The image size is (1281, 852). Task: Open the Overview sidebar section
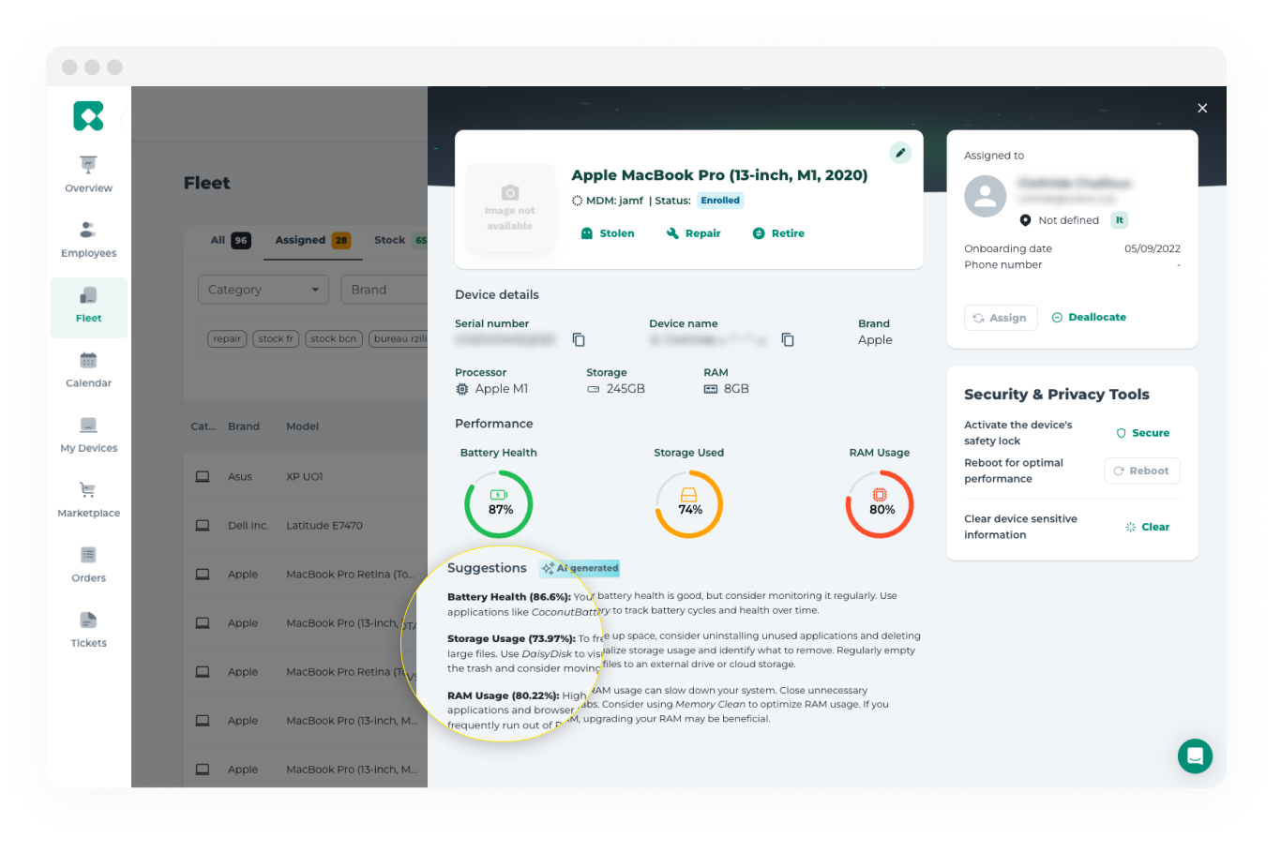tap(88, 174)
